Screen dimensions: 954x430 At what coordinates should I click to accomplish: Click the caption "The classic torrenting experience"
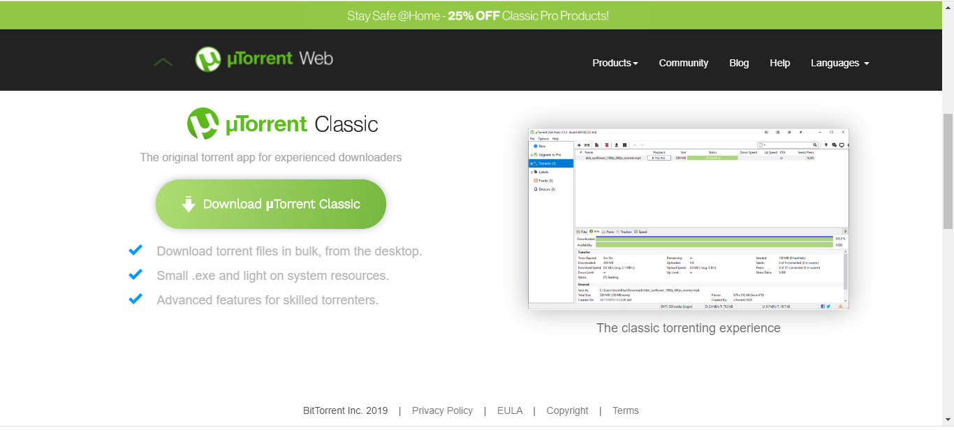pyautogui.click(x=689, y=328)
